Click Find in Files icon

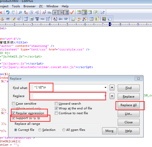[x=32, y=12]
